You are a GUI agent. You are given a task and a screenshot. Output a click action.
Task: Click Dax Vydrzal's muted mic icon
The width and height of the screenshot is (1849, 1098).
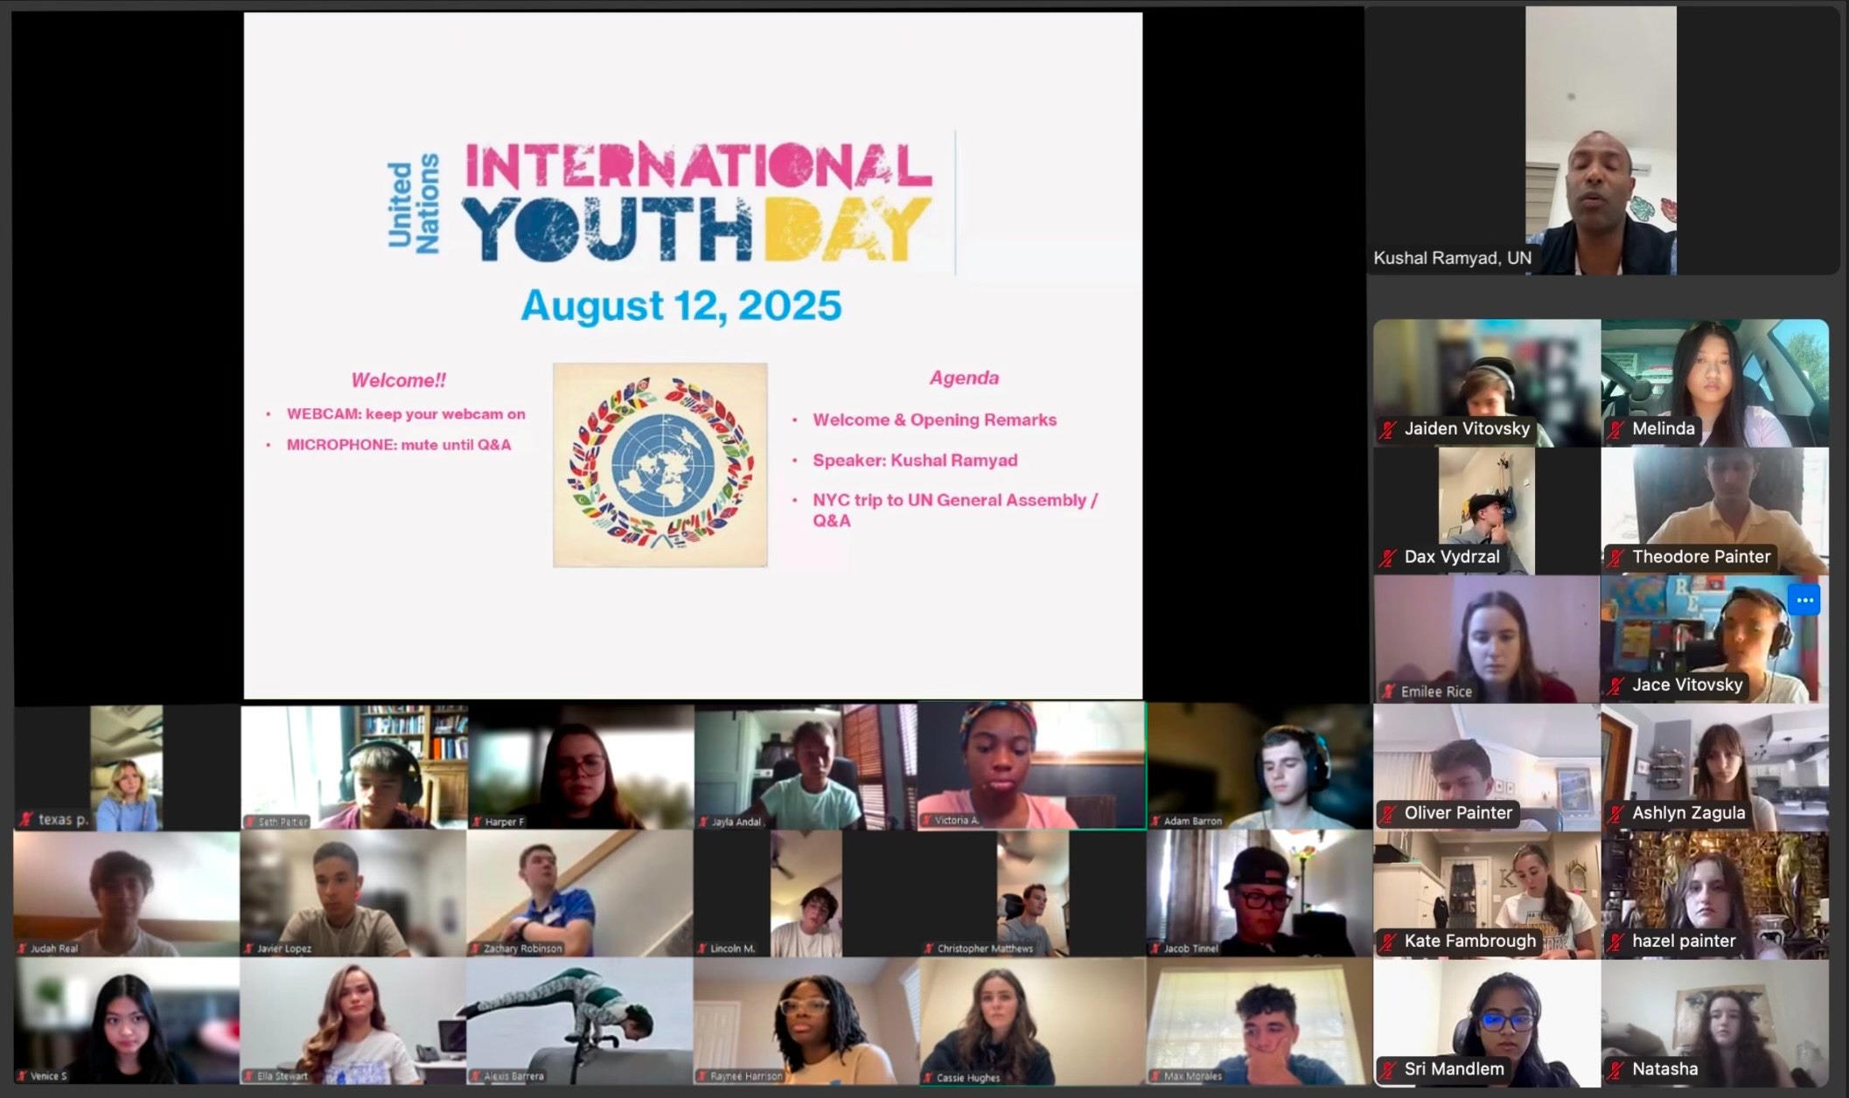click(x=1389, y=557)
